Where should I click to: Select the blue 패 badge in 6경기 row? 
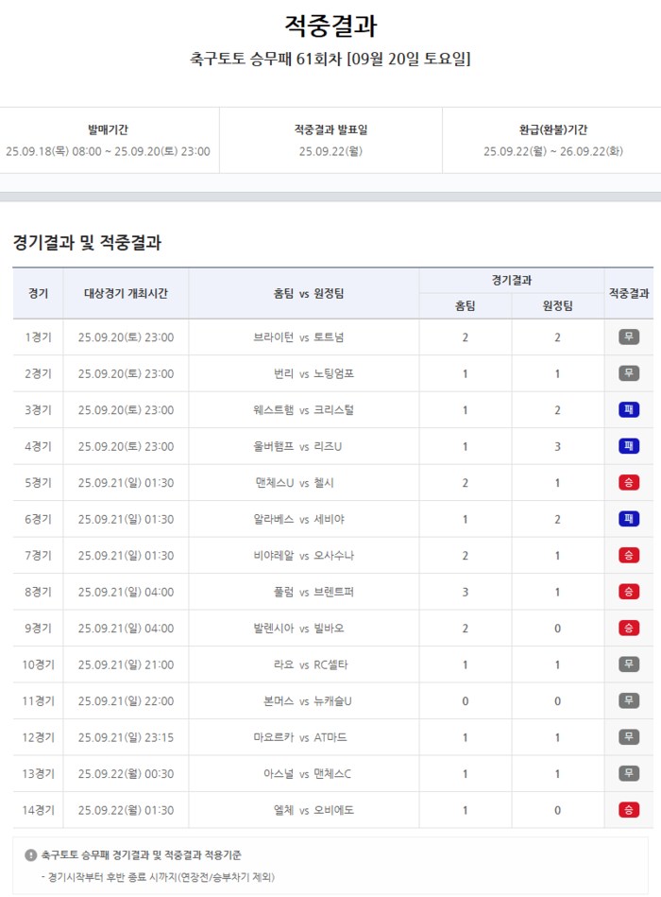coord(629,519)
